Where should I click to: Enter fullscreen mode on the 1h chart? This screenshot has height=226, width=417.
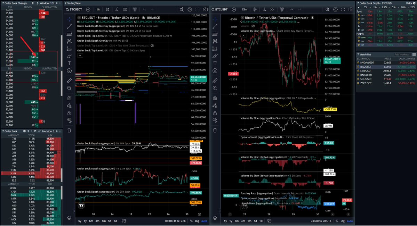pyautogui.click(x=197, y=10)
